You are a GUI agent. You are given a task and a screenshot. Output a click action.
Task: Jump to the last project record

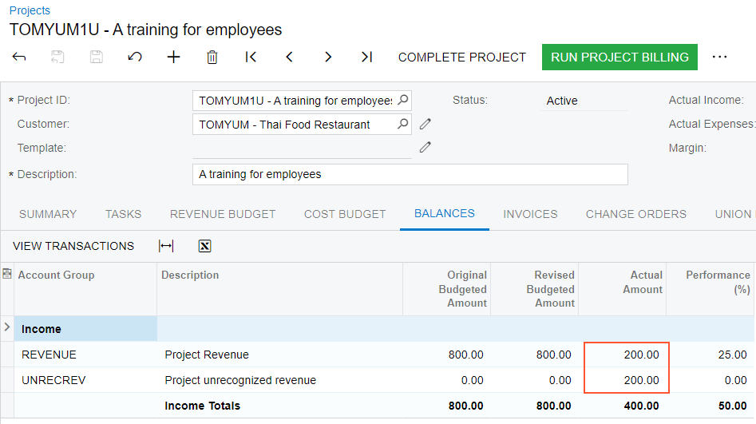[366, 57]
